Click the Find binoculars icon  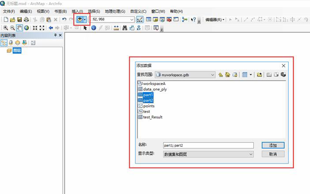(125, 28)
